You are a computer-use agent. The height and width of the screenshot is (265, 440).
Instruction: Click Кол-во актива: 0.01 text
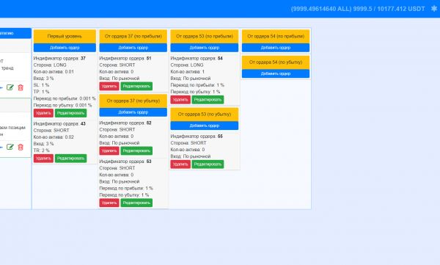(x=54, y=72)
